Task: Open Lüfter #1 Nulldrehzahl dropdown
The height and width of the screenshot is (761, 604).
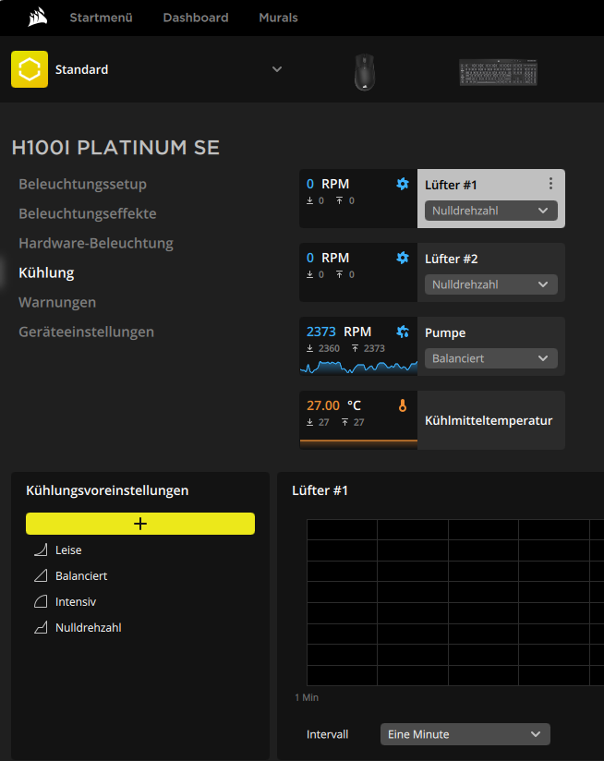Action: [491, 211]
